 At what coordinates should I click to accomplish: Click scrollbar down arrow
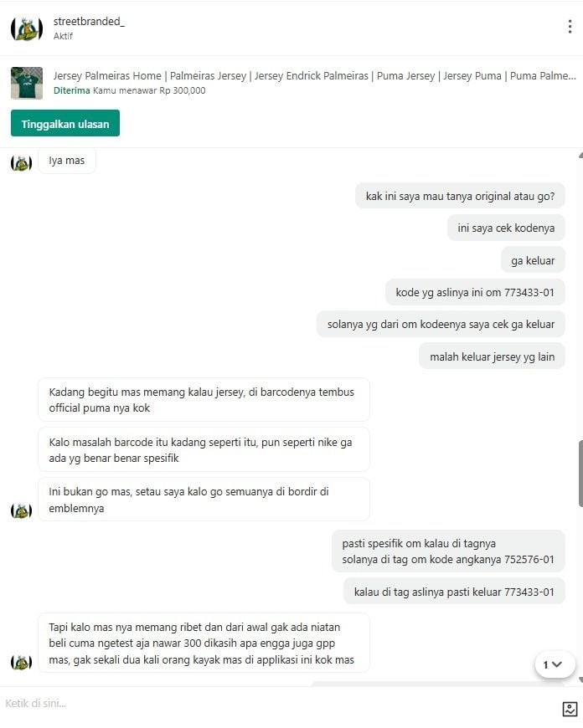580,679
